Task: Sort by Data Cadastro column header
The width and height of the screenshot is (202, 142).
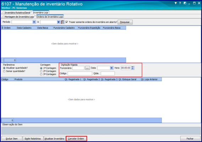Action: coord(27,28)
